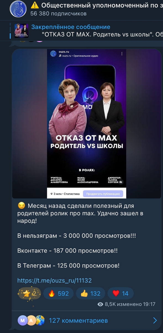Tap the star reaction with count 2
This screenshot has height=333, width=163.
click(29, 293)
